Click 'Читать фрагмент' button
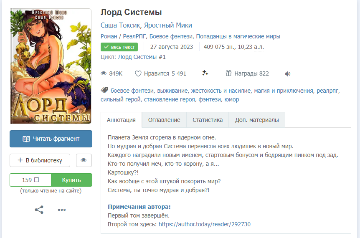Viewport: 360px width, 238px height. click(51, 139)
